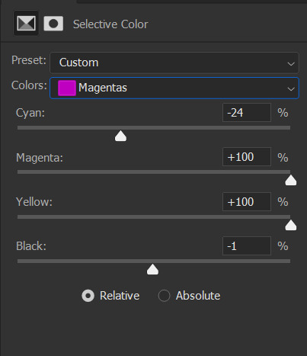Click the Cyan percentage input field
307x356 pixels.
point(247,113)
